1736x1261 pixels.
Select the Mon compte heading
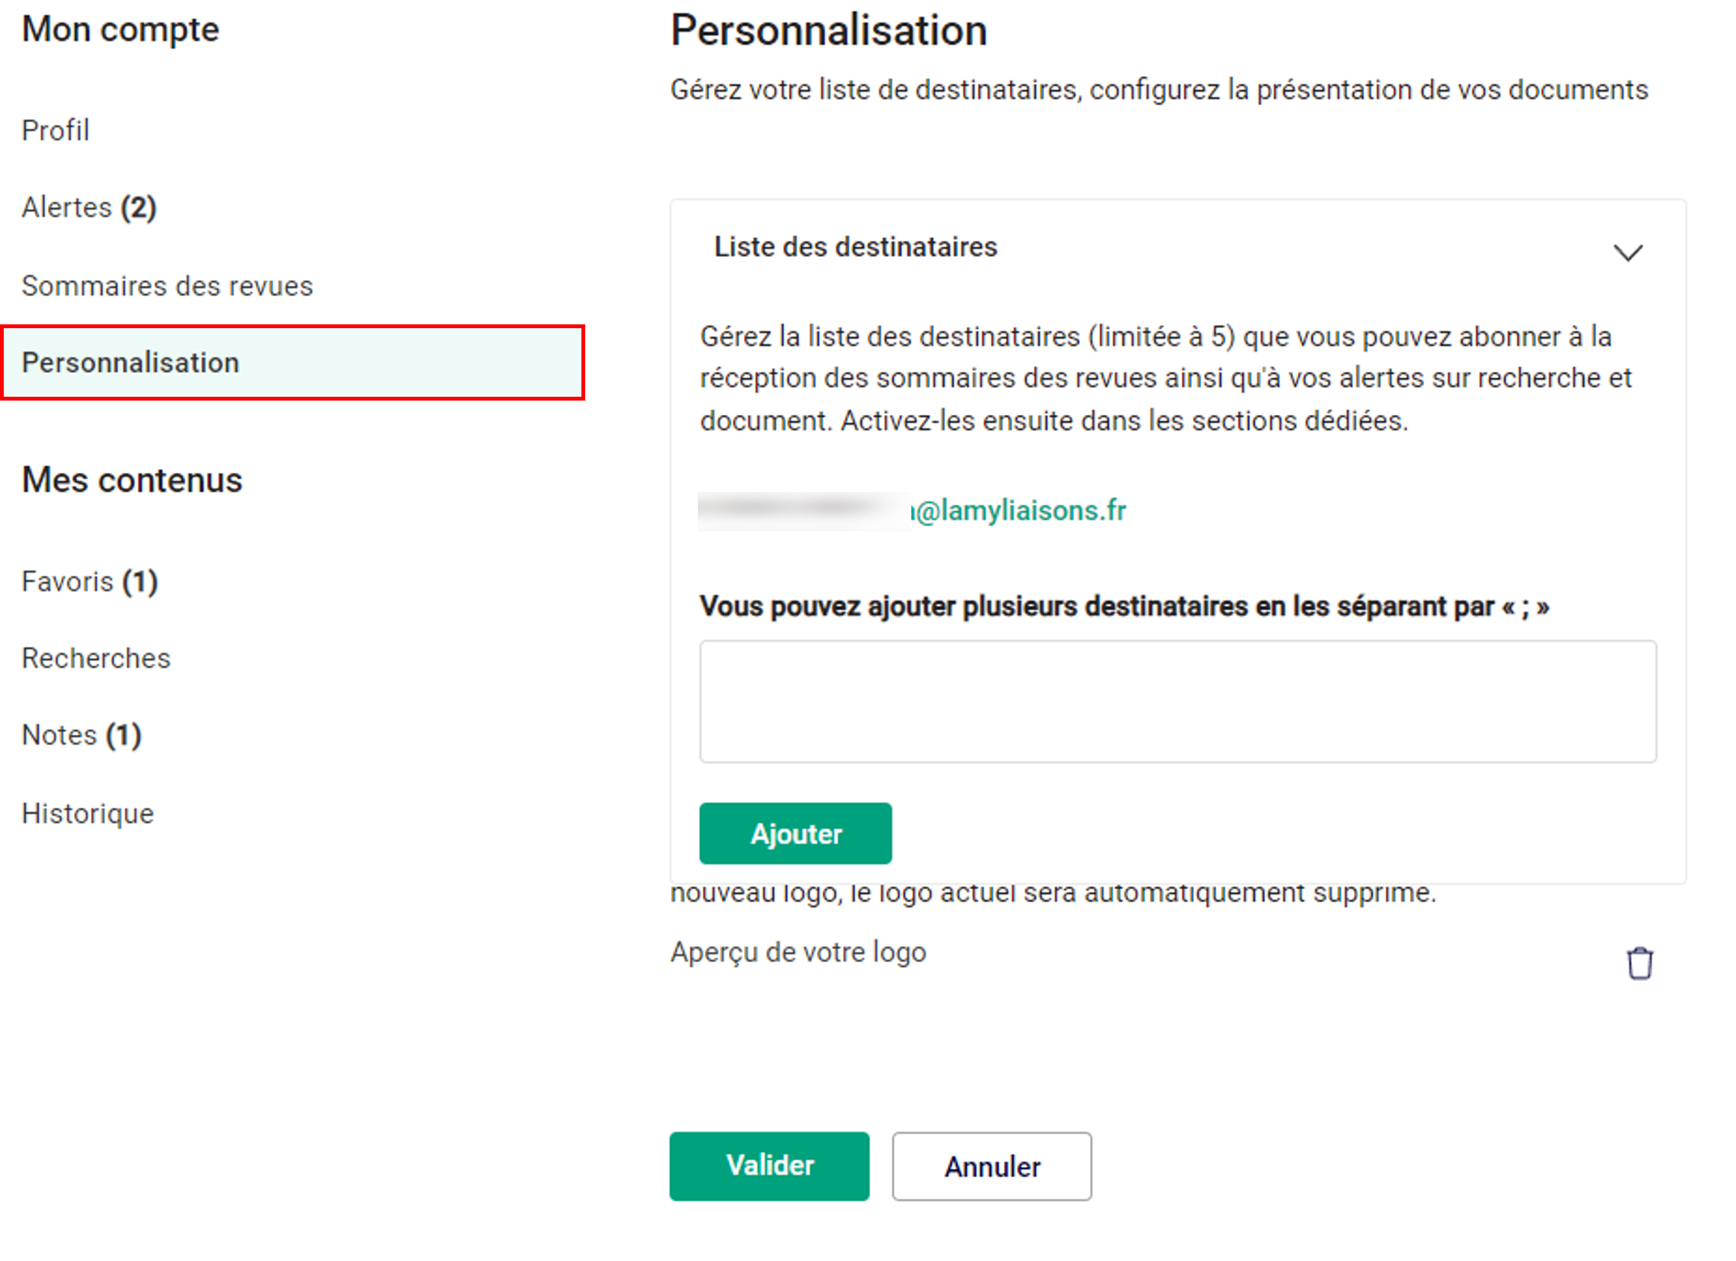click(120, 30)
